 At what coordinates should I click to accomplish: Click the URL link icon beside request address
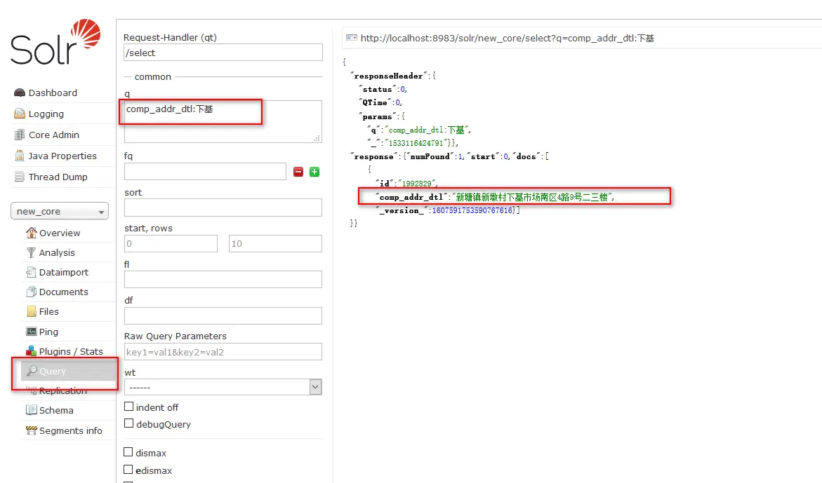[352, 38]
